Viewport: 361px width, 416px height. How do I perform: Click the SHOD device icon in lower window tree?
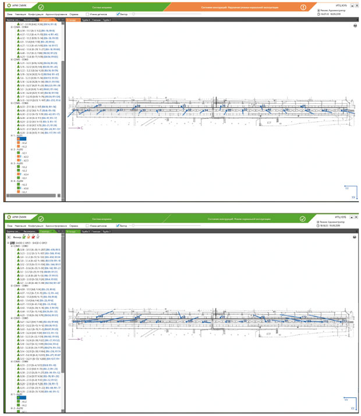coord(12,243)
